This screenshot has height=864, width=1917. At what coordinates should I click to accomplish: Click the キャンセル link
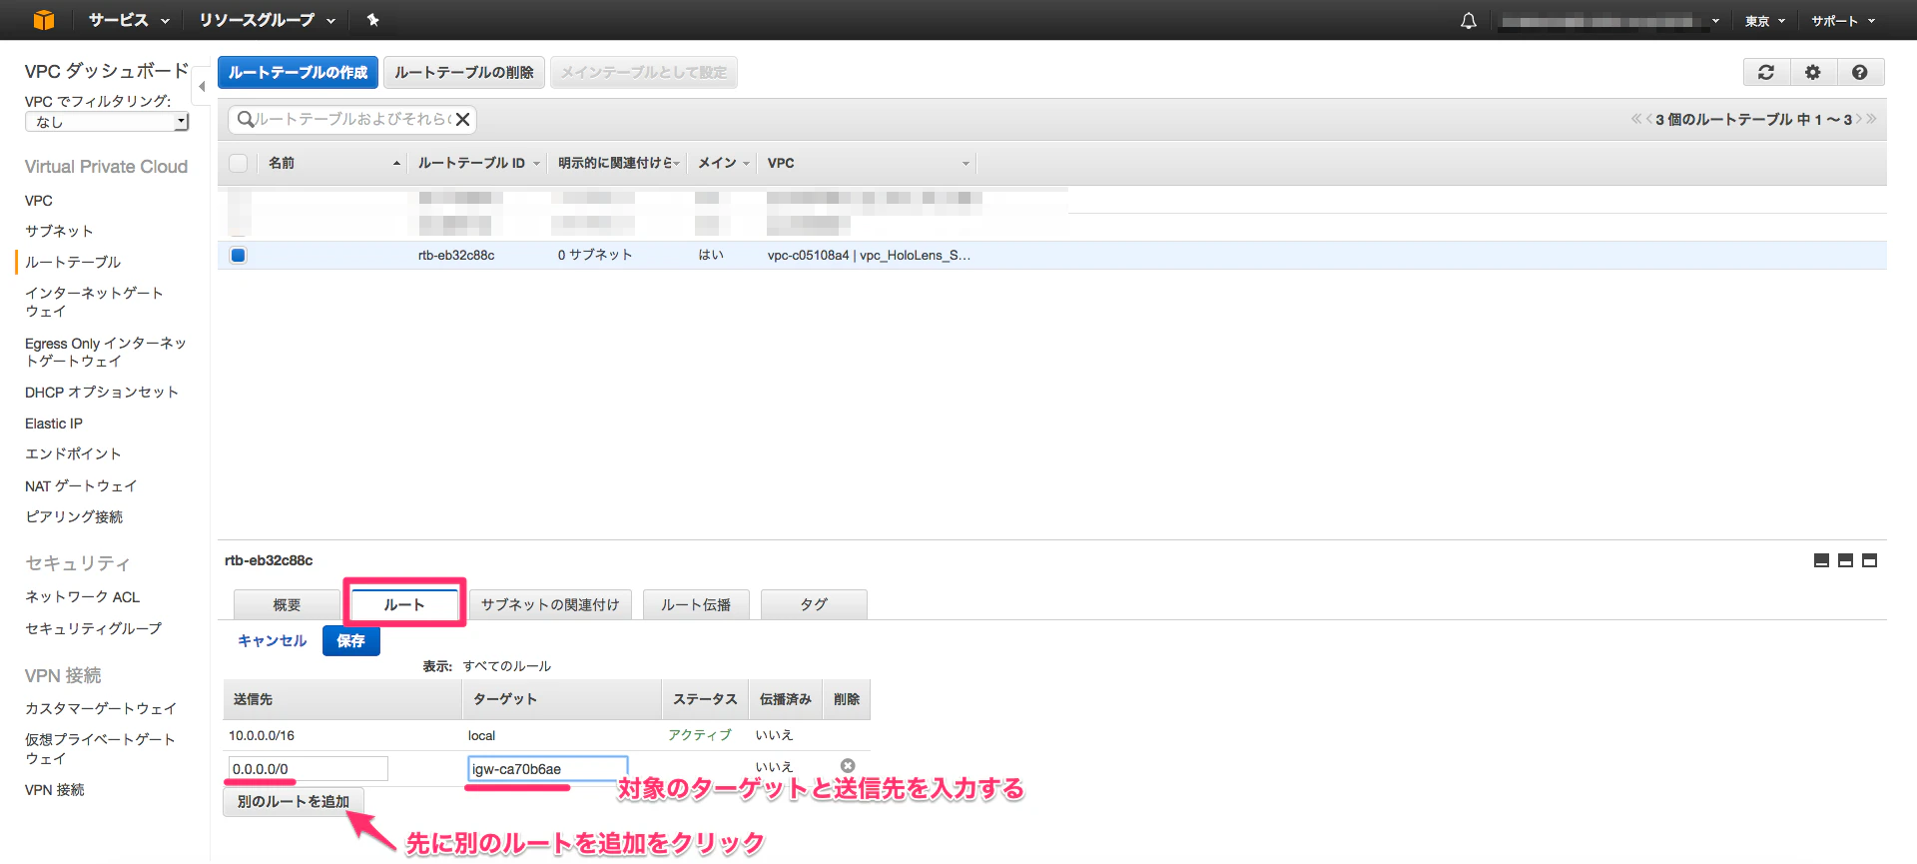[x=272, y=640]
